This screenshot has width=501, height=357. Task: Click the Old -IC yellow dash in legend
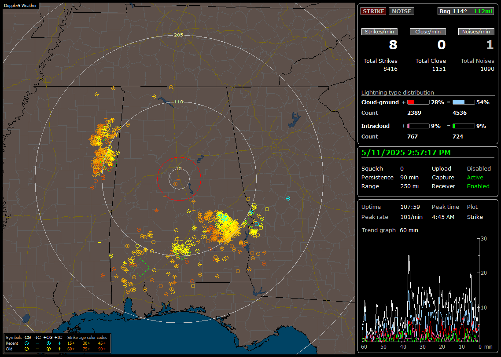point(38,349)
